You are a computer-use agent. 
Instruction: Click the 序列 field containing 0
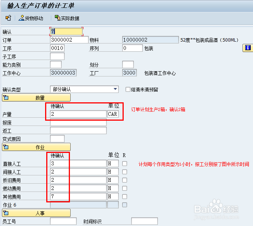coord(132,48)
